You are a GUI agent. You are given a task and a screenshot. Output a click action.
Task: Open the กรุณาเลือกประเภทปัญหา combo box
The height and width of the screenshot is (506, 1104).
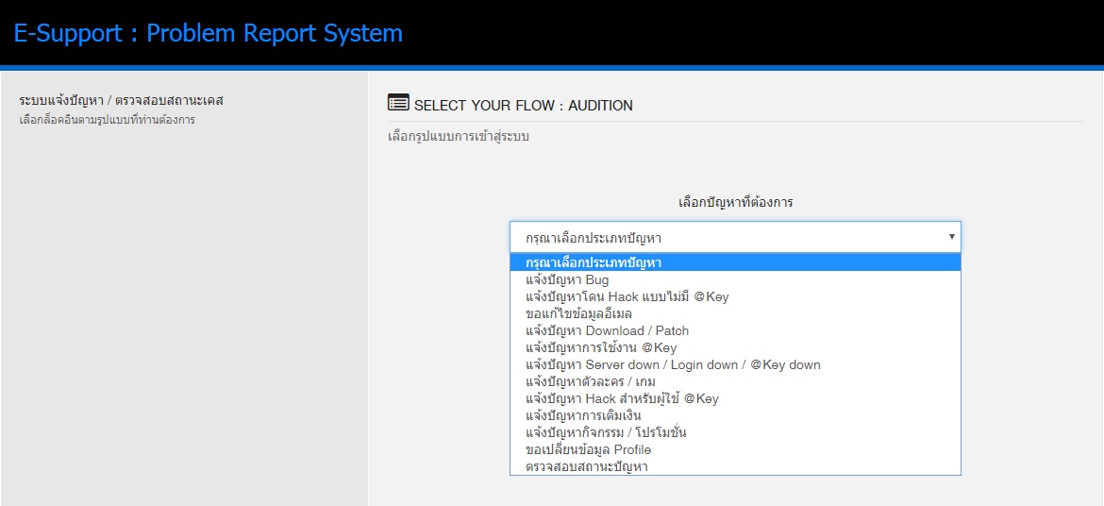pyautogui.click(x=735, y=238)
